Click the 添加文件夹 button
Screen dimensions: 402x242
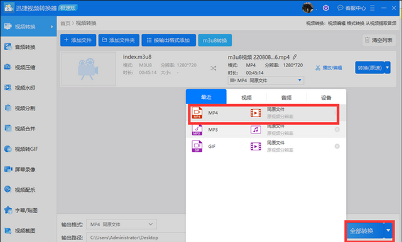pos(119,40)
